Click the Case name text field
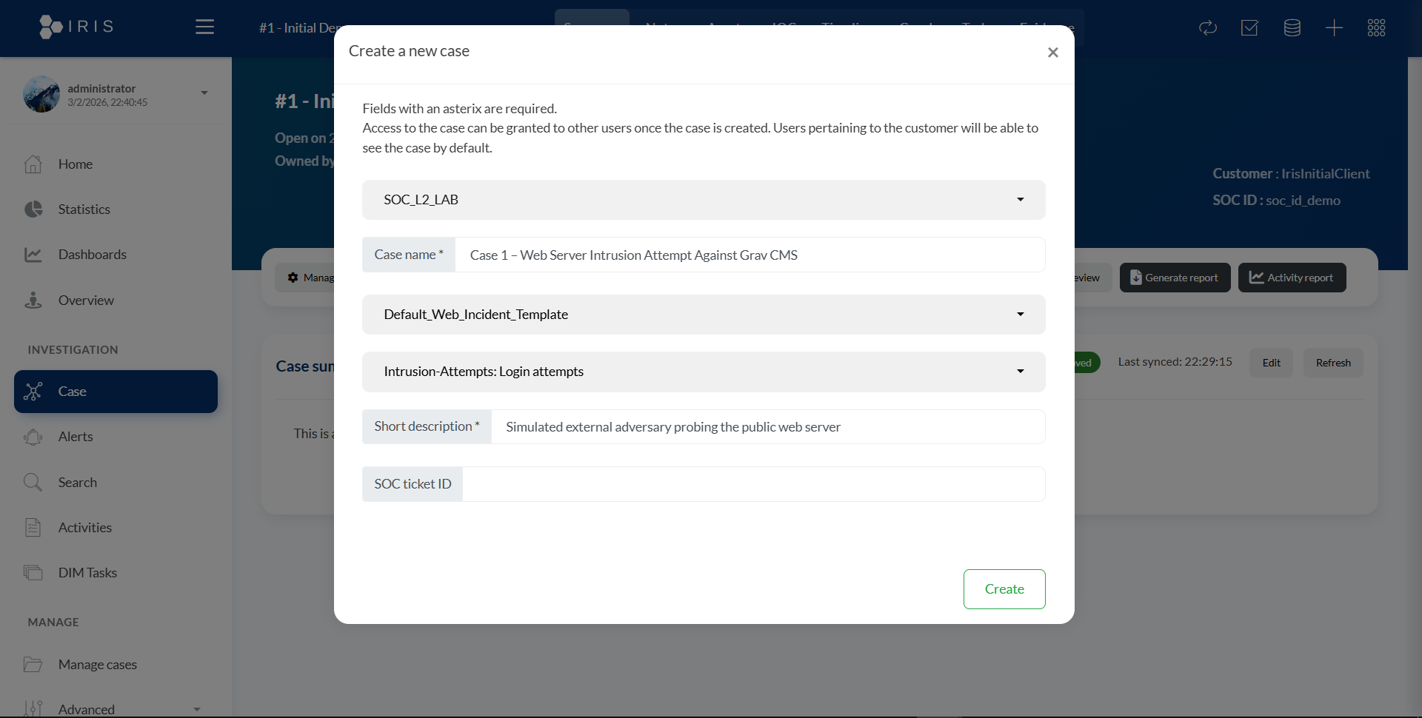This screenshot has width=1422, height=718. tap(749, 255)
